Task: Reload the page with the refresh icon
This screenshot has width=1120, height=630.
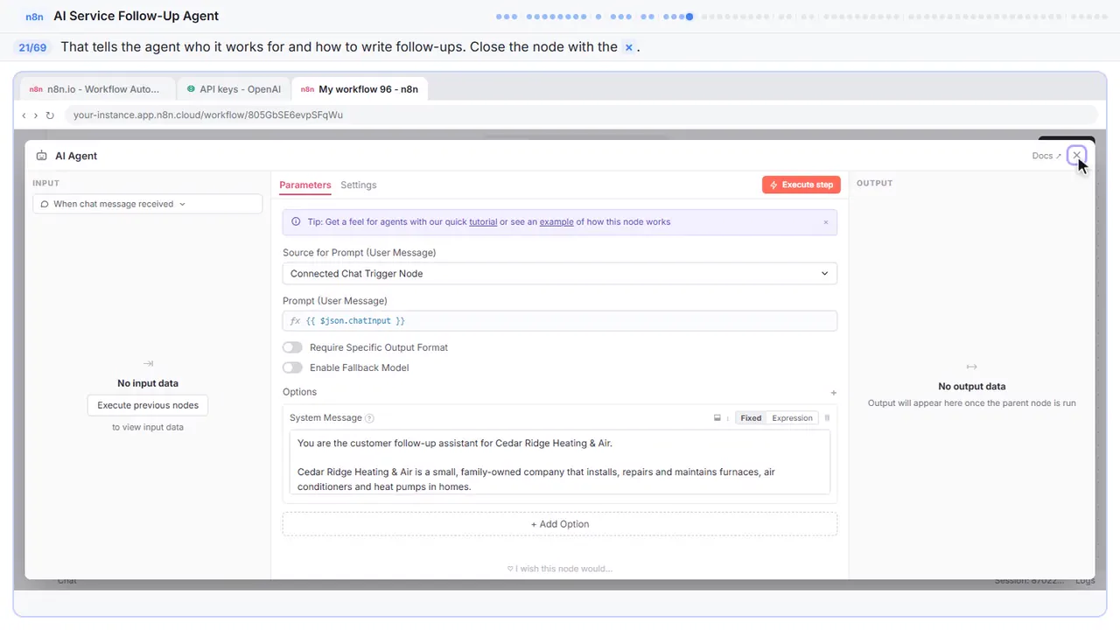Action: pyautogui.click(x=50, y=115)
